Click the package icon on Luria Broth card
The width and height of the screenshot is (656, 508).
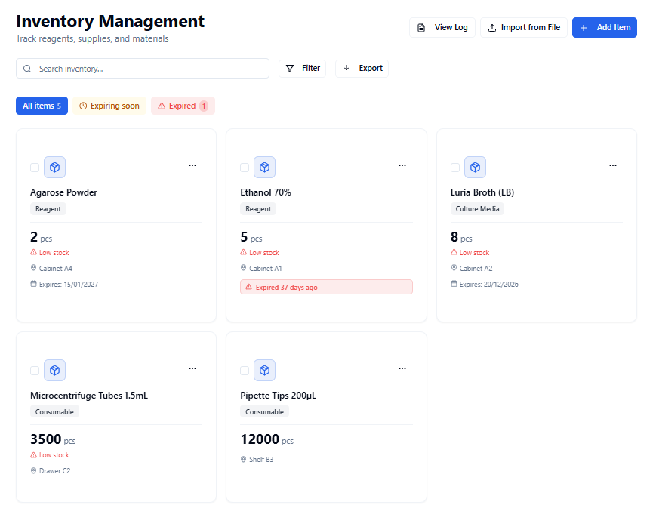click(x=475, y=168)
